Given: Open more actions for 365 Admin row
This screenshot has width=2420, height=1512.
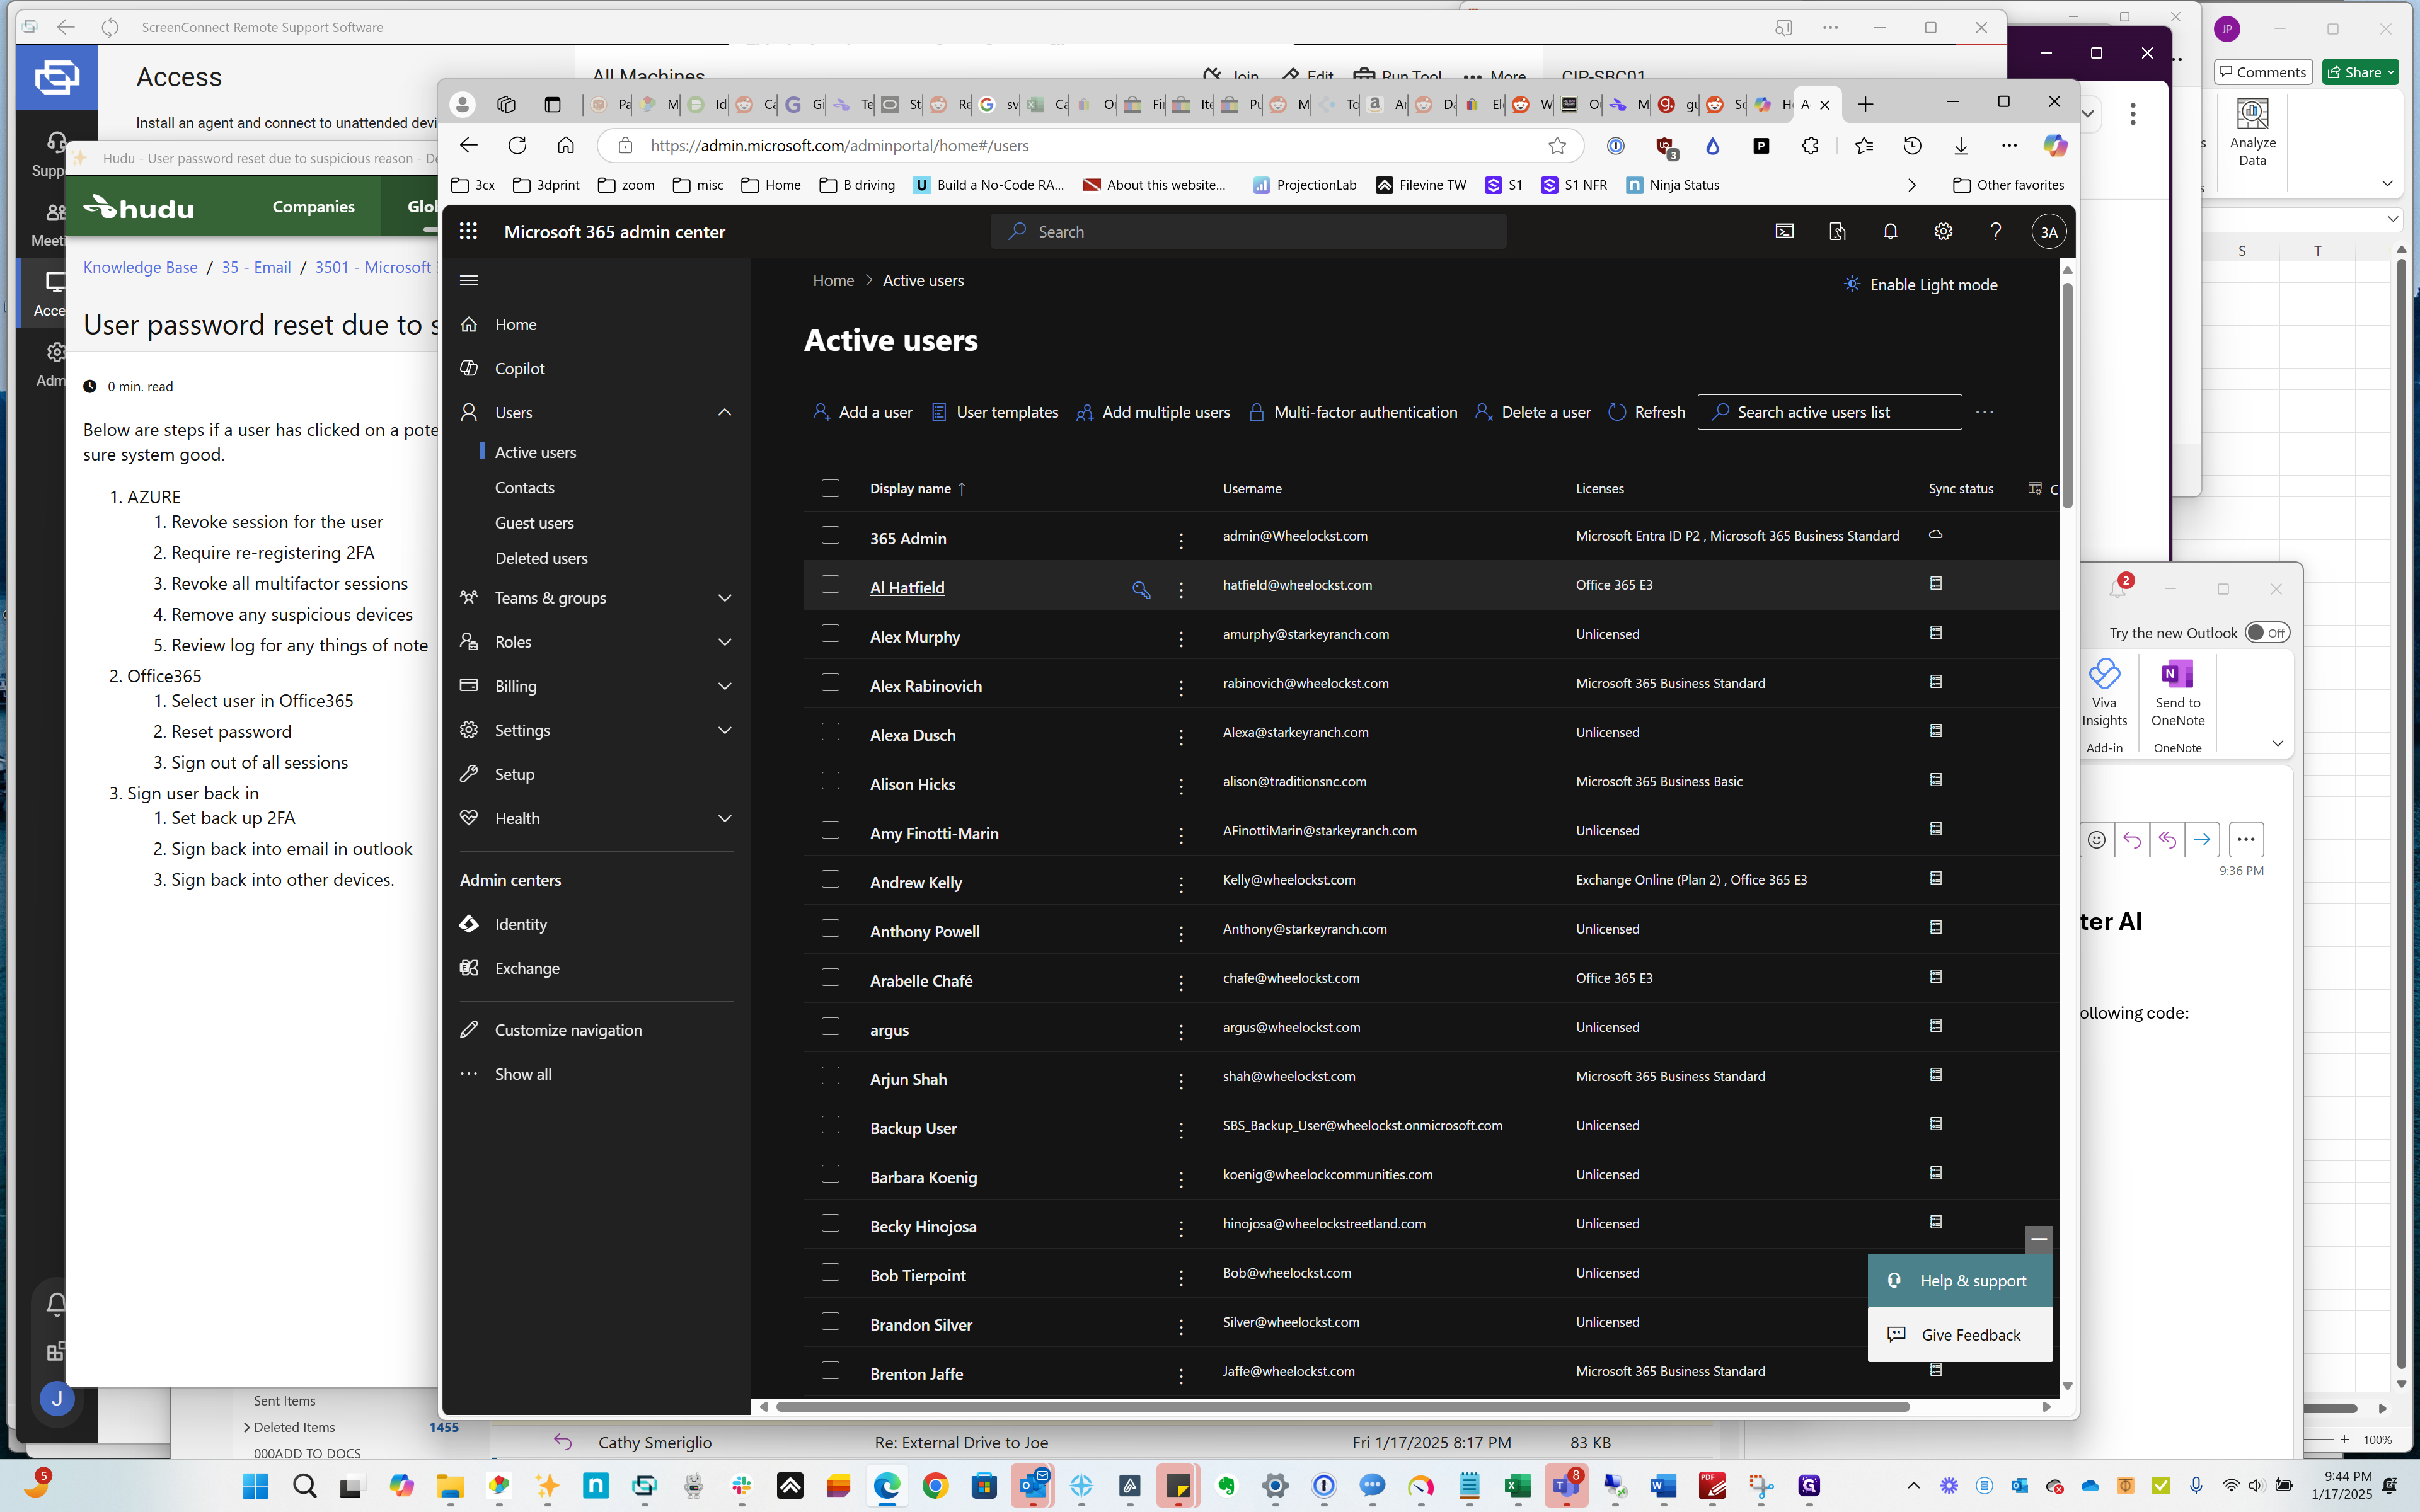Looking at the screenshot, I should pyautogui.click(x=1181, y=540).
